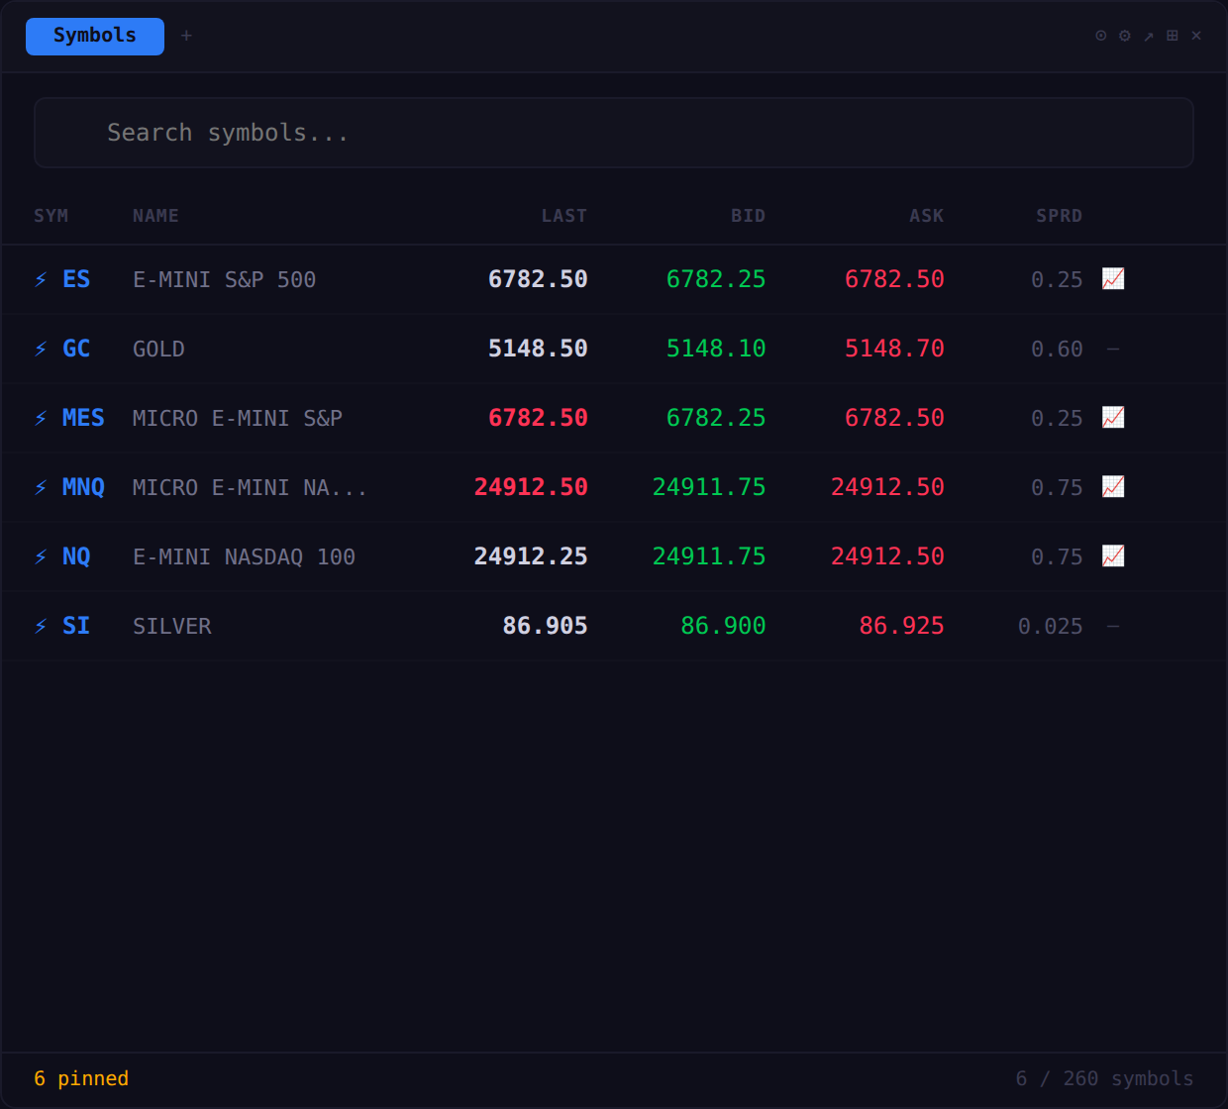Click the LAST column header
1228x1109 pixels.
point(564,215)
